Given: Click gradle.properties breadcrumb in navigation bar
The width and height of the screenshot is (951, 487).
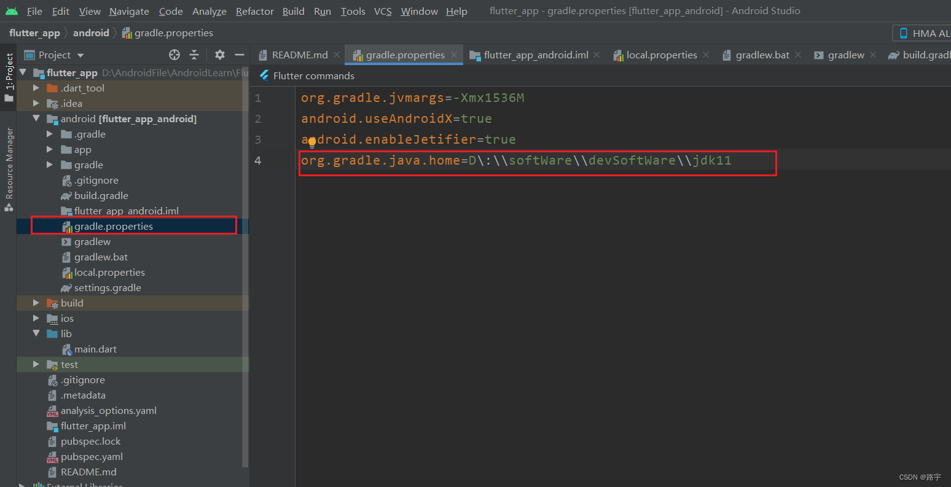Looking at the screenshot, I should (x=168, y=33).
